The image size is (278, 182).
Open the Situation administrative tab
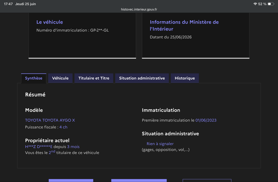[142, 78]
